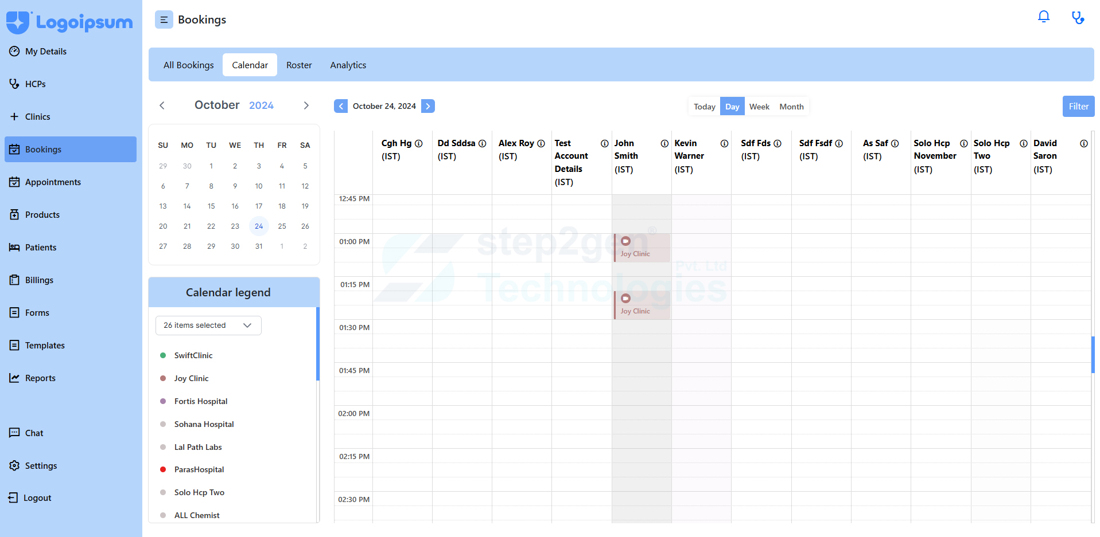Click ALL Chemist legend entry
This screenshot has width=1100, height=537.
point(197,515)
